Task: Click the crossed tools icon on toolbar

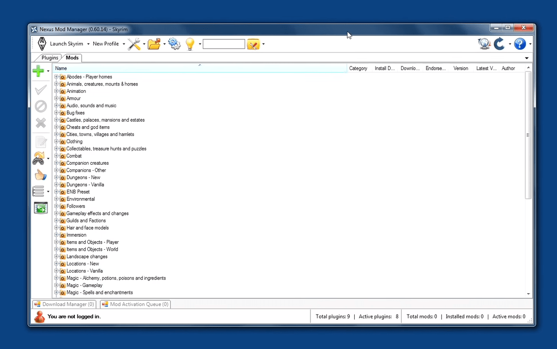Action: tap(135, 44)
